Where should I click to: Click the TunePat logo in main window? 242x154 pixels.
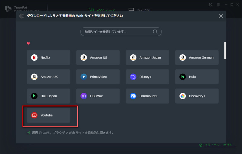coord(8,8)
